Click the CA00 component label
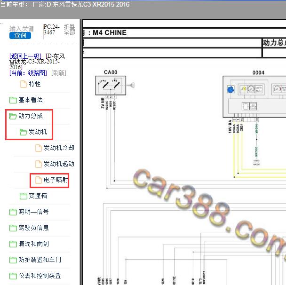The width and height of the screenshot is (286, 285). tap(111, 72)
